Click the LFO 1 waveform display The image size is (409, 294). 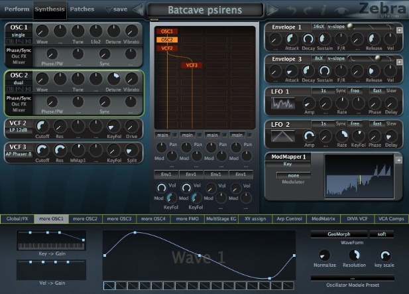(283, 104)
